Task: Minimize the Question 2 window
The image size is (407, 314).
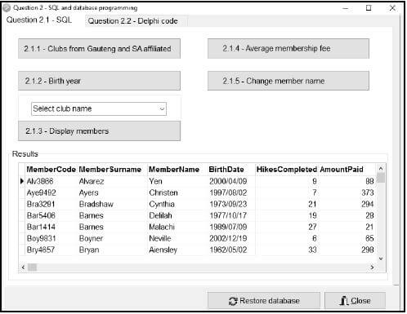Action: click(346, 8)
